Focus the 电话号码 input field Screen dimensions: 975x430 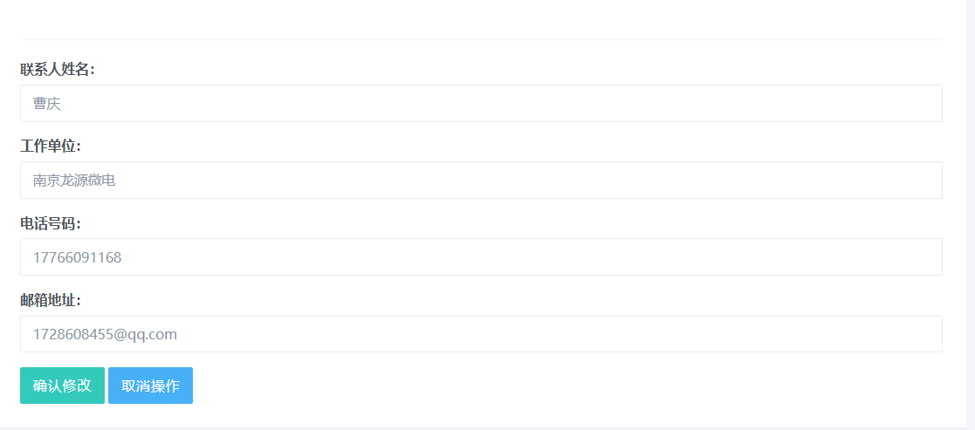pyautogui.click(x=481, y=256)
